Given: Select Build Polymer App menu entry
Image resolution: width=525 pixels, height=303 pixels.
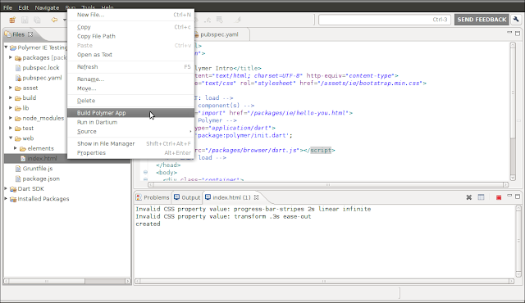Looking at the screenshot, I should pos(130,113).
